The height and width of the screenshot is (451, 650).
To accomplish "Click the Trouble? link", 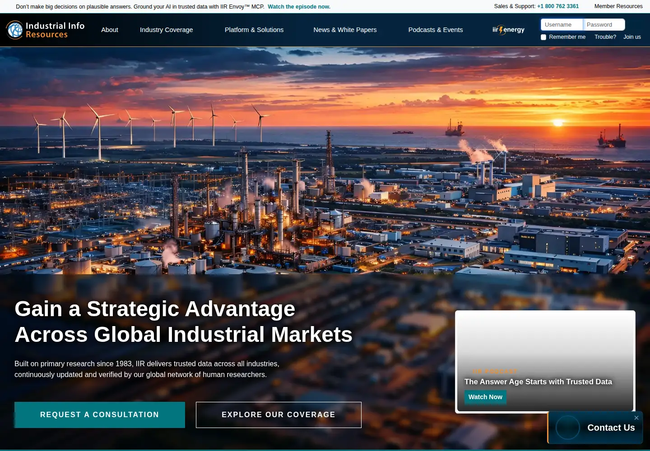I will (x=605, y=37).
